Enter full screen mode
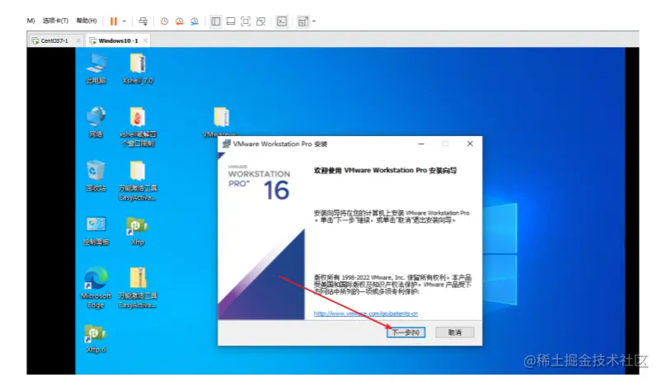 246,21
